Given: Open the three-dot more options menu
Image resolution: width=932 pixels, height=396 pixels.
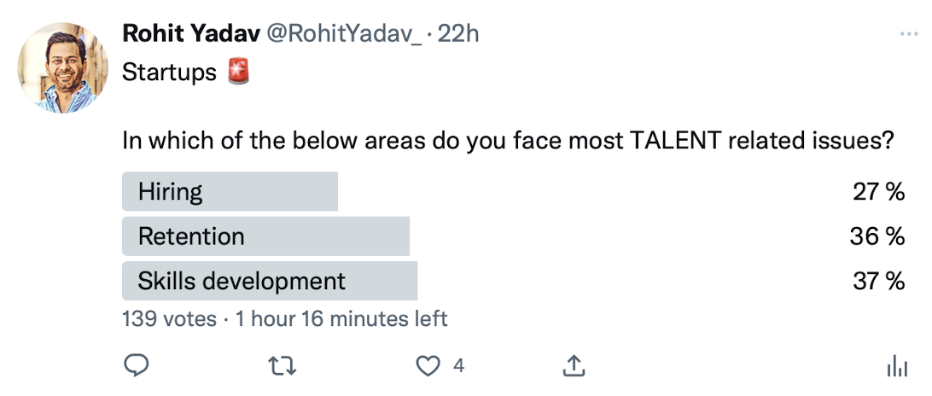Looking at the screenshot, I should (908, 34).
